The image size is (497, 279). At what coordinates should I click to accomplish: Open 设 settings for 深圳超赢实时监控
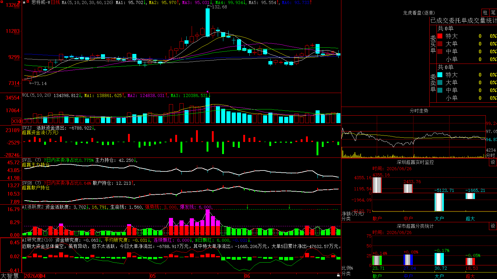tap(493, 162)
